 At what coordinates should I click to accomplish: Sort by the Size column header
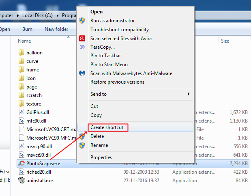click(x=225, y=41)
